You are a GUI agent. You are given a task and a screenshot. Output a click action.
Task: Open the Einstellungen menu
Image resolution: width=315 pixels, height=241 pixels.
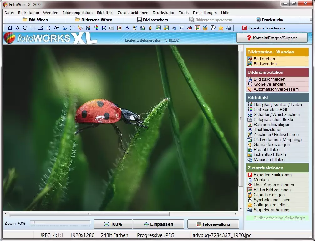click(x=205, y=13)
